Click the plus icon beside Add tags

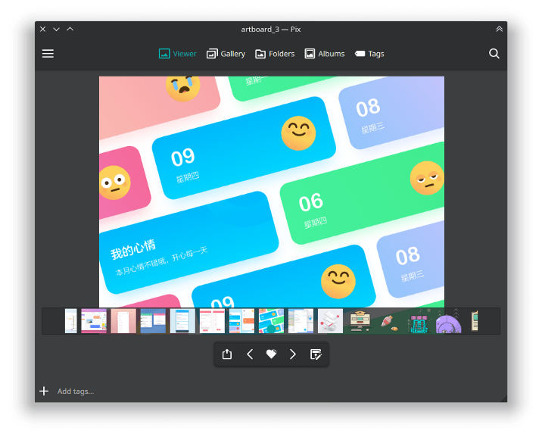(44, 391)
